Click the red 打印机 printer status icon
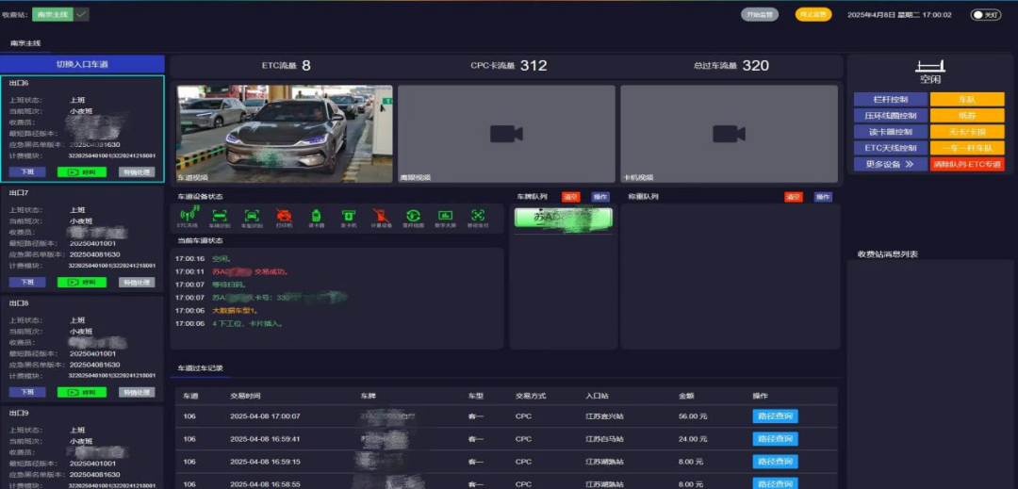Screen dimensions: 1018x489 (284, 217)
